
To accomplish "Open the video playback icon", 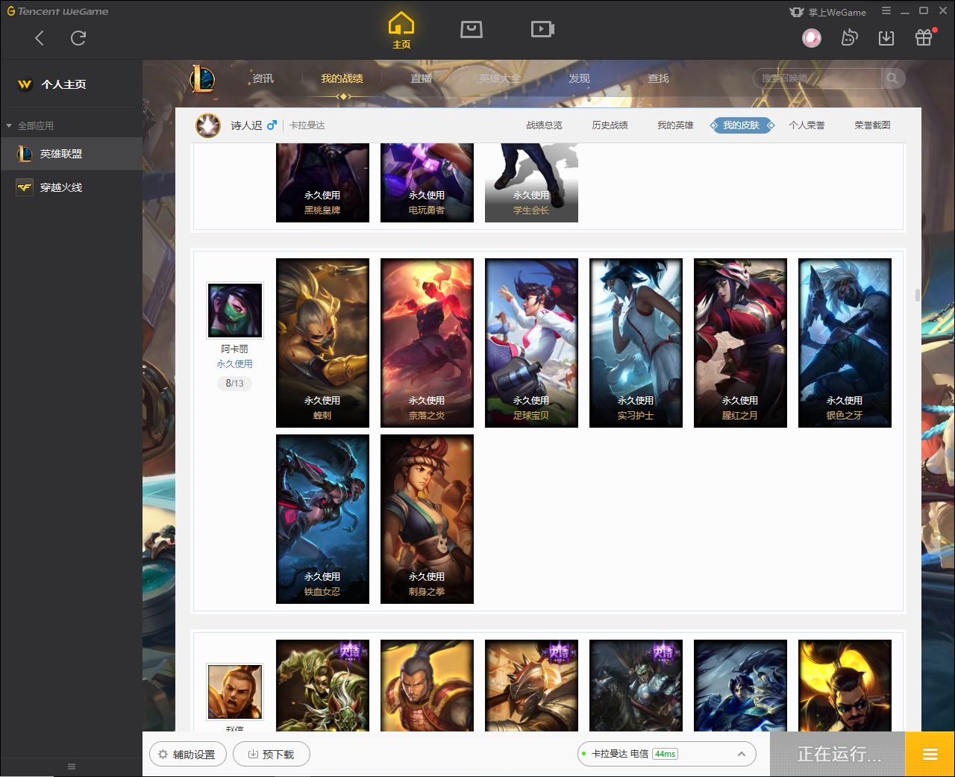I will click(x=542, y=29).
